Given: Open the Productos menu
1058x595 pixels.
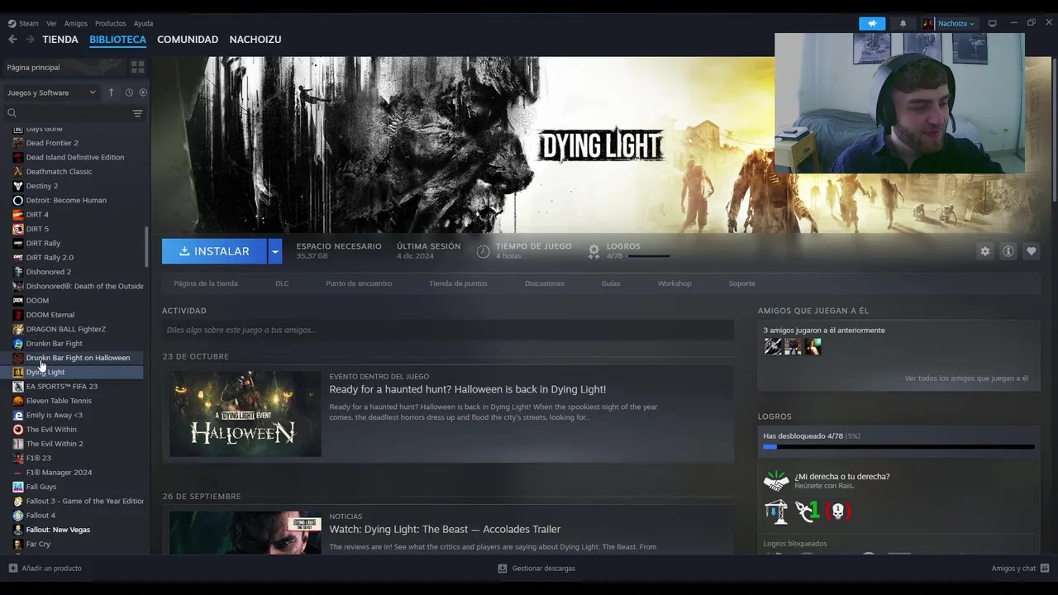Looking at the screenshot, I should (110, 23).
